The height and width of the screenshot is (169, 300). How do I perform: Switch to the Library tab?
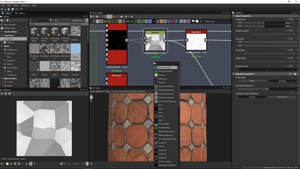pos(6,13)
